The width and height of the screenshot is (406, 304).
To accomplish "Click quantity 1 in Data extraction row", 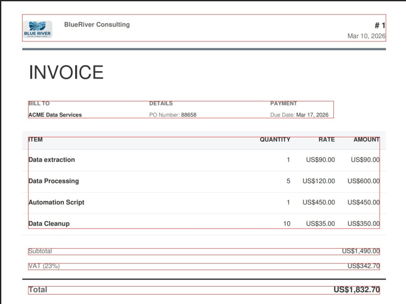I will [x=288, y=160].
